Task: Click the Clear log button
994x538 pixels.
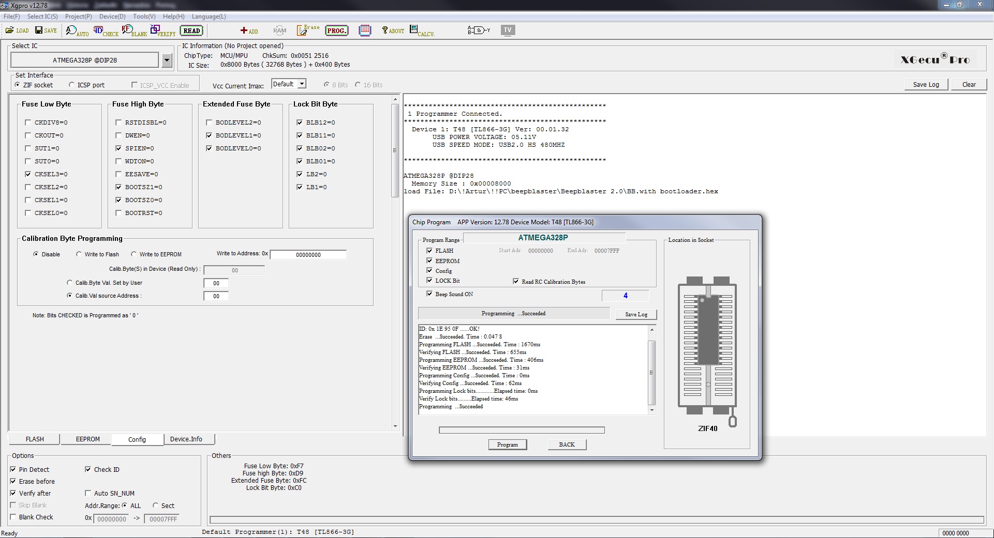Action: pyautogui.click(x=969, y=85)
